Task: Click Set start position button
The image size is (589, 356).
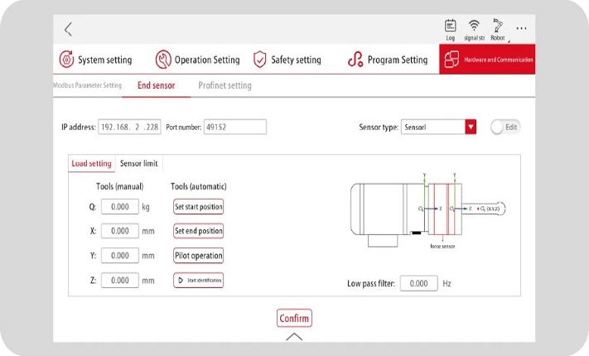Action: pos(198,206)
